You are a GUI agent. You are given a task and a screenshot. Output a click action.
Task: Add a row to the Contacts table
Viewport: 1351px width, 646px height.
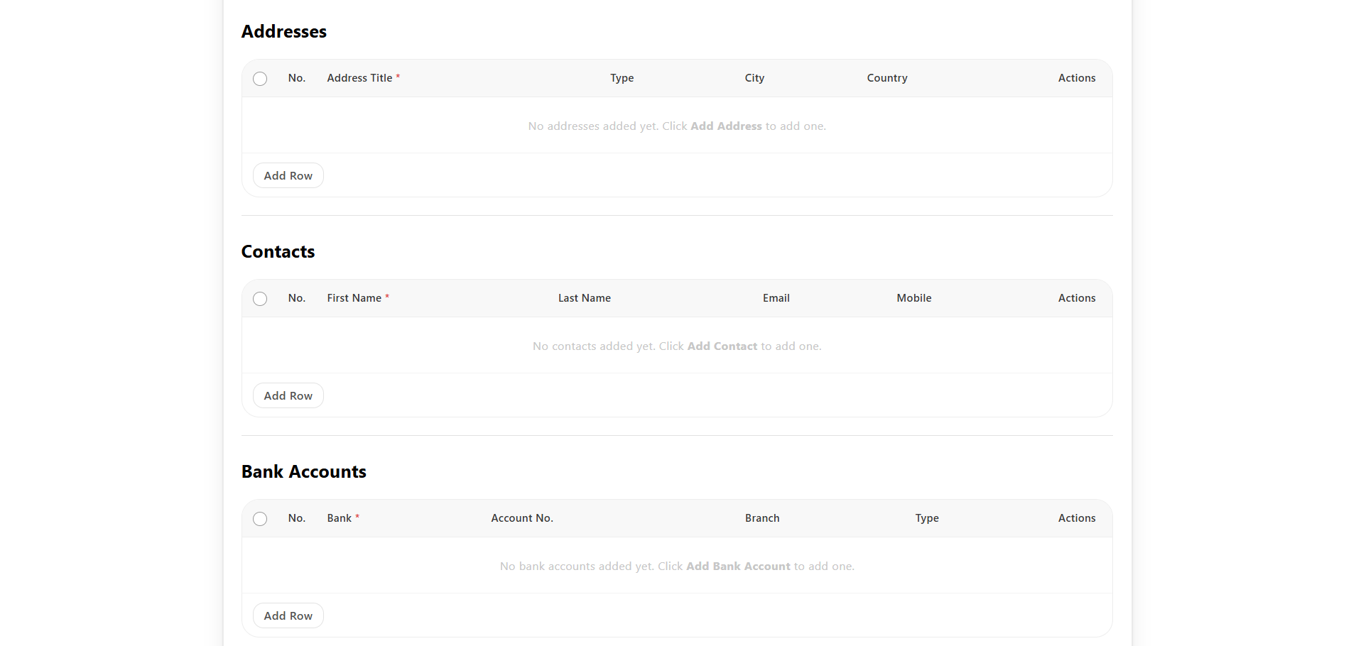click(x=288, y=395)
